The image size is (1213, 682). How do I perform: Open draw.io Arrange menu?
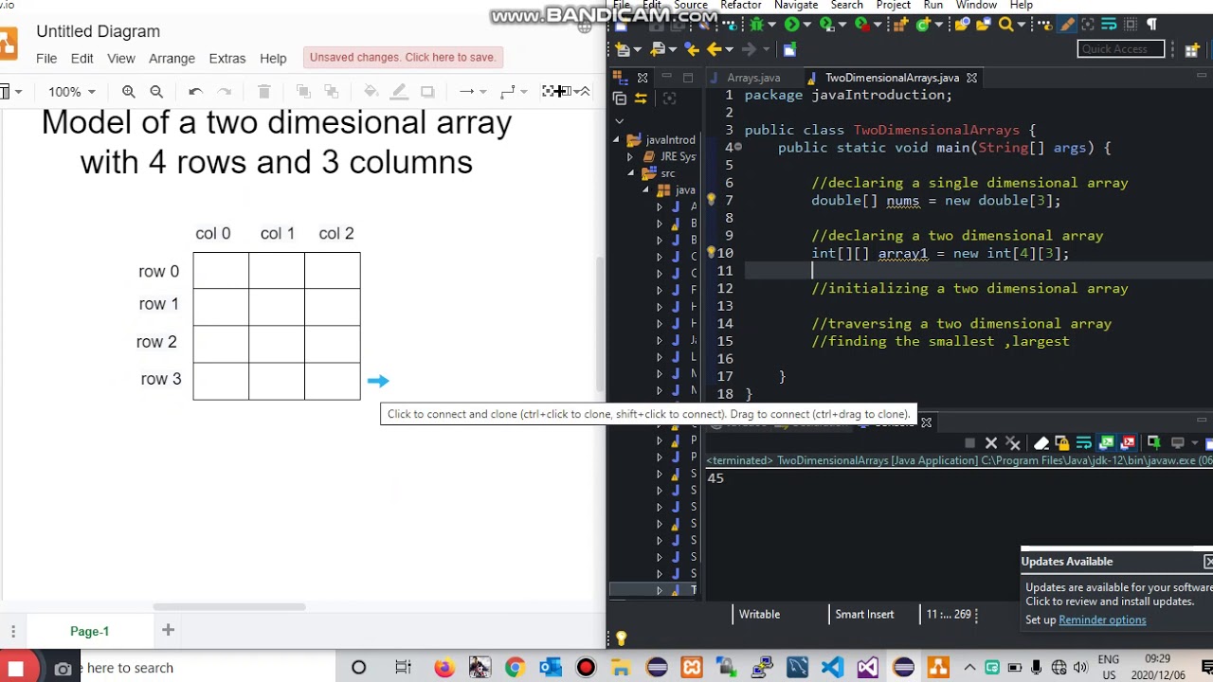(x=172, y=59)
